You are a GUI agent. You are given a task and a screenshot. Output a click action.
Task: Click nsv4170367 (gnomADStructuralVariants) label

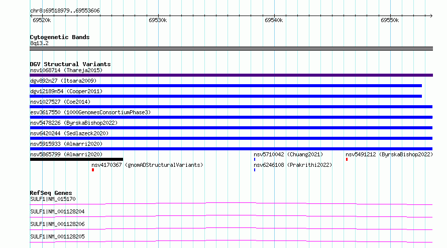[x=147, y=165]
